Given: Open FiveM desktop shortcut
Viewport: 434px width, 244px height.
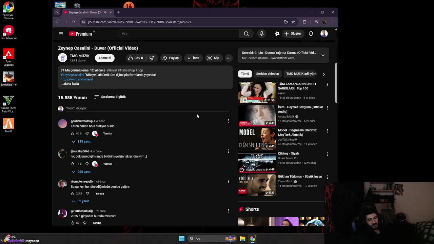Looking at the screenshot, I should (x=8, y=125).
